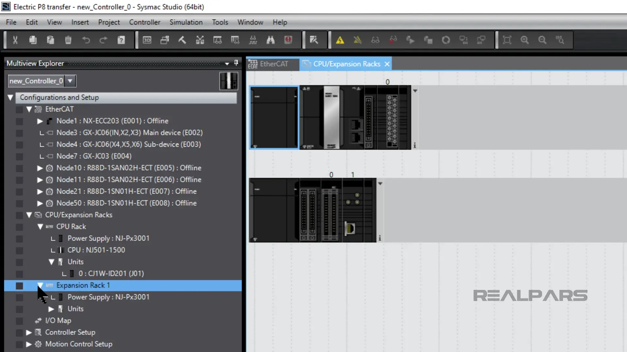The image size is (627, 352).
Task: Click the 3D view toggle icon
Action: 147,40
